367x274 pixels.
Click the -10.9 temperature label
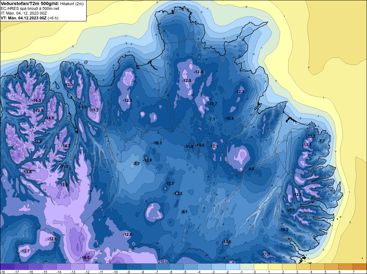click(82, 107)
